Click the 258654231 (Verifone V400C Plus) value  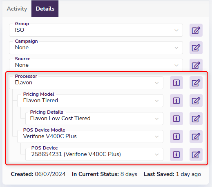(x=76, y=154)
